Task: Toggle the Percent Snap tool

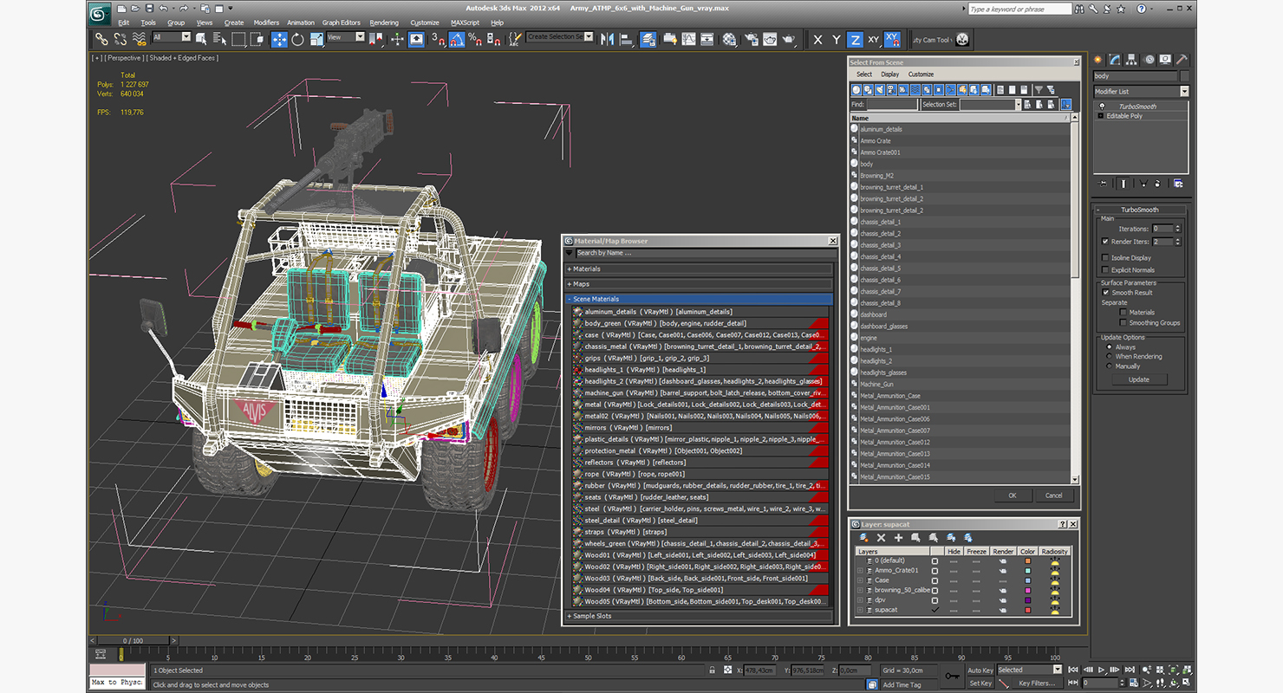Action: 475,39
